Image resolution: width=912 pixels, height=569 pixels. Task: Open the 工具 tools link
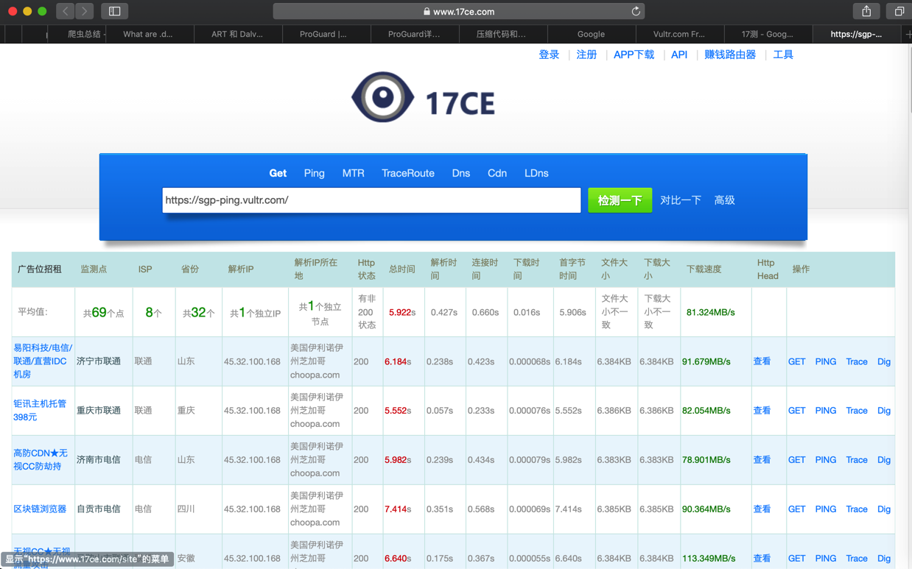click(x=783, y=54)
